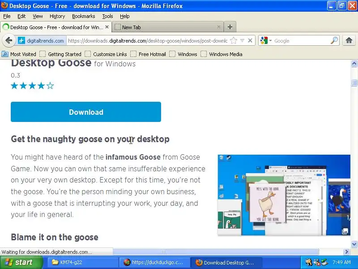Close the New Tab tab
358x269 pixels.
click(218, 27)
